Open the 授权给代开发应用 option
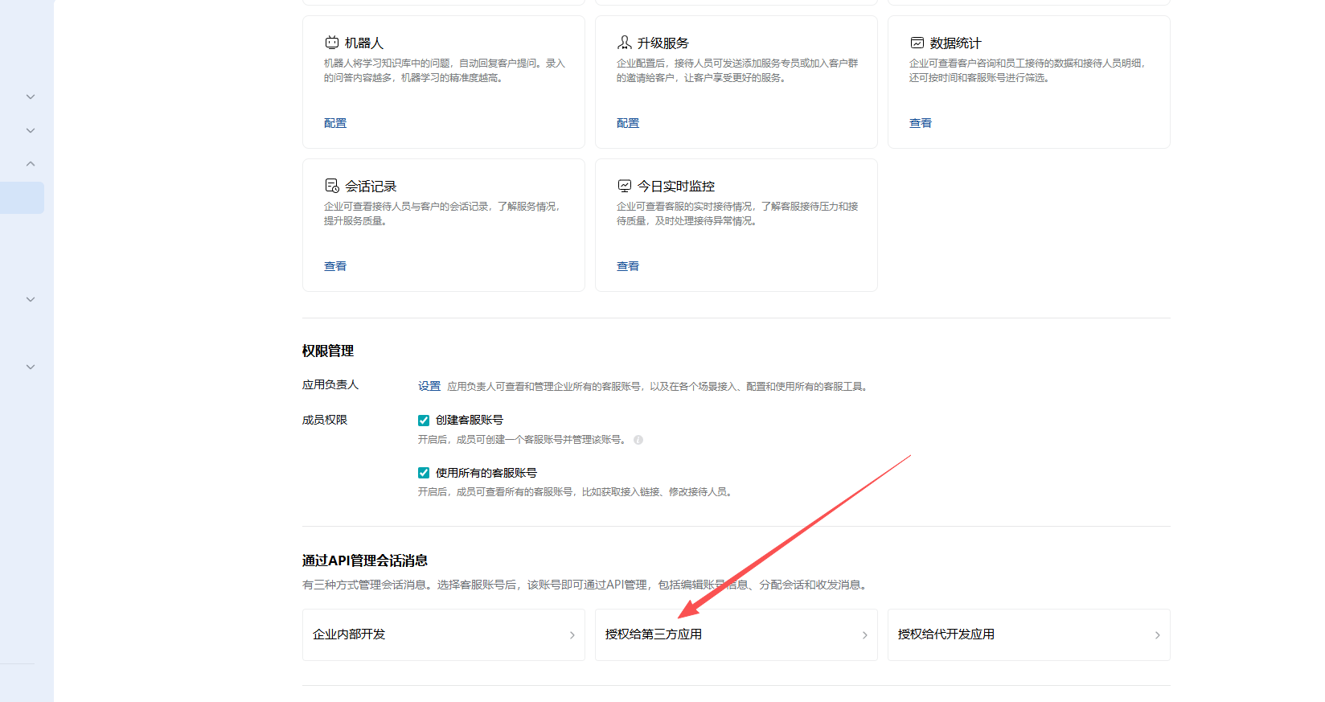 (1029, 634)
